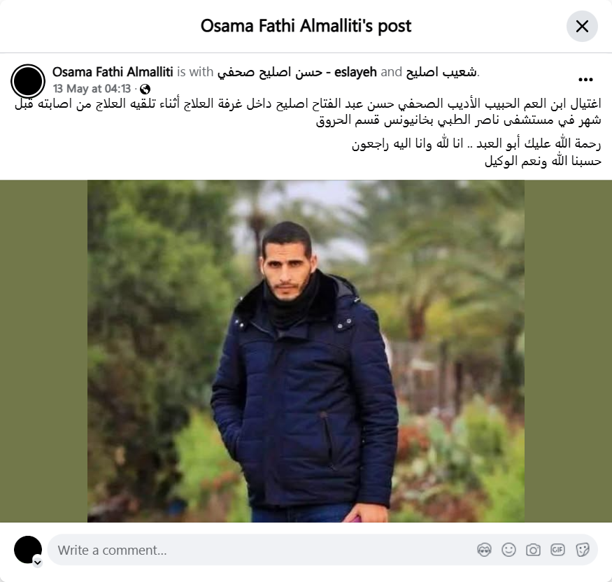Close the post dialog with the X button
612x582 pixels.
coord(582,26)
